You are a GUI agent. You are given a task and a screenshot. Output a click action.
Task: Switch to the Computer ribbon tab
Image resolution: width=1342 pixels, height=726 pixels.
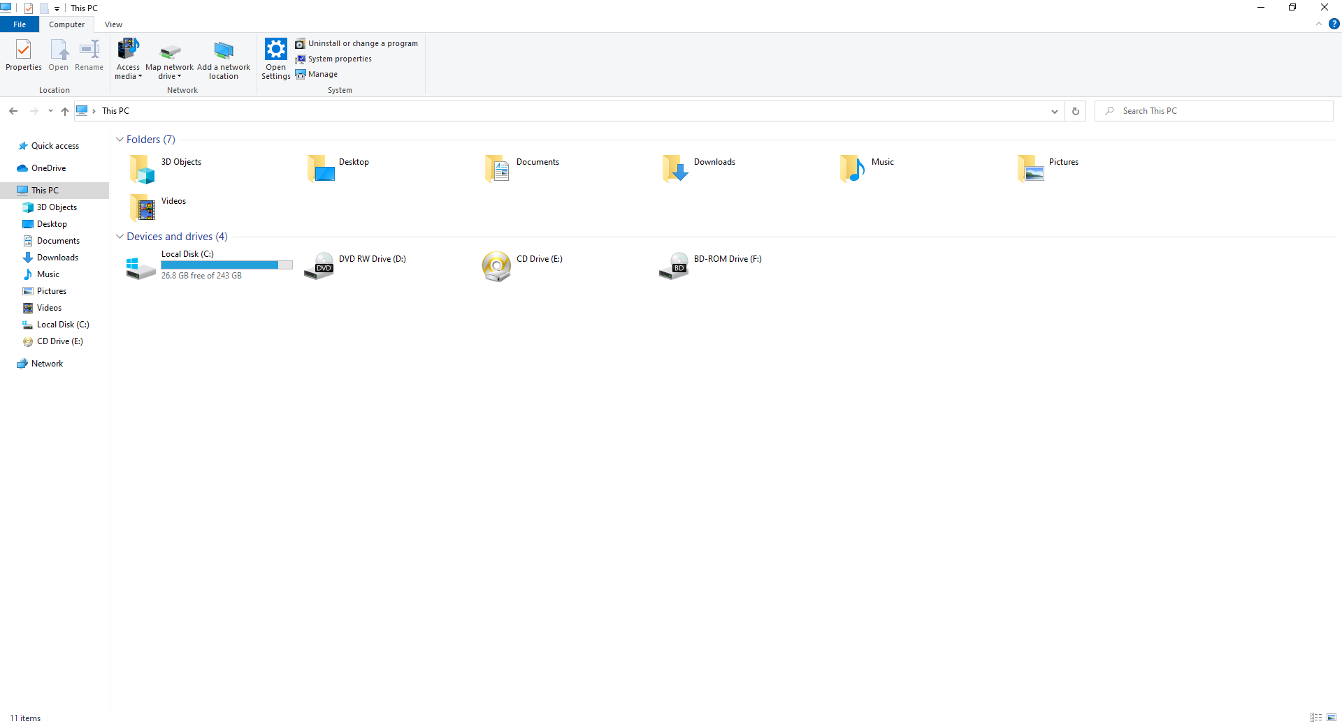(66, 24)
